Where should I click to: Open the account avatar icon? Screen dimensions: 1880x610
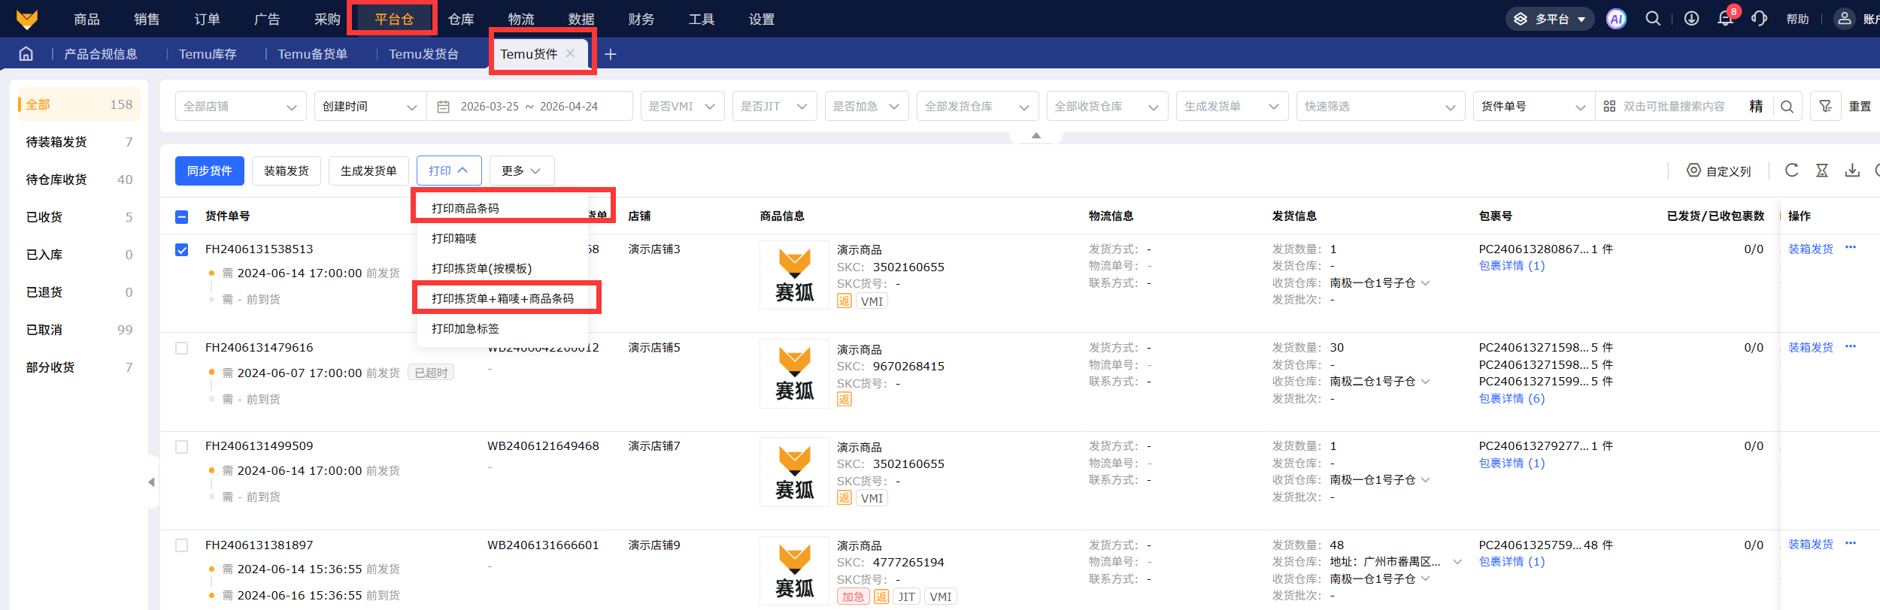(1845, 19)
